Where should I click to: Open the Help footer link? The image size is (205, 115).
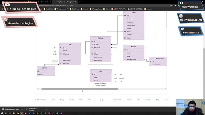point(89,100)
